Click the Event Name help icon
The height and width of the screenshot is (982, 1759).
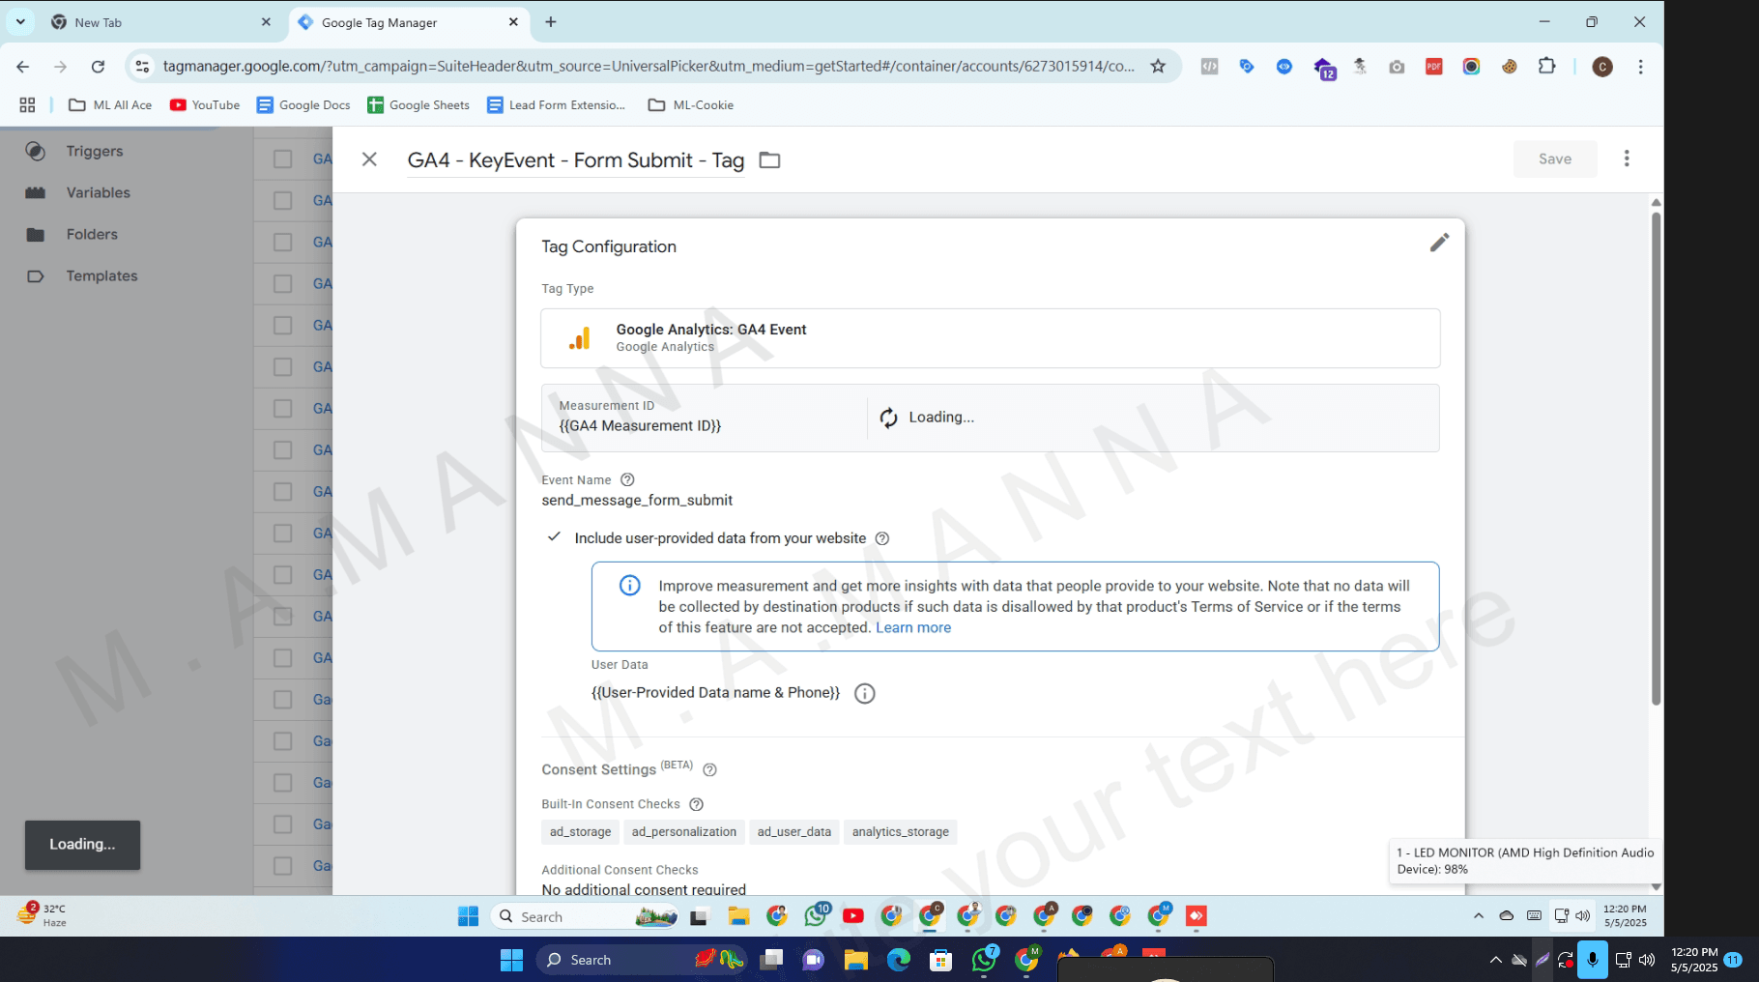tap(627, 480)
